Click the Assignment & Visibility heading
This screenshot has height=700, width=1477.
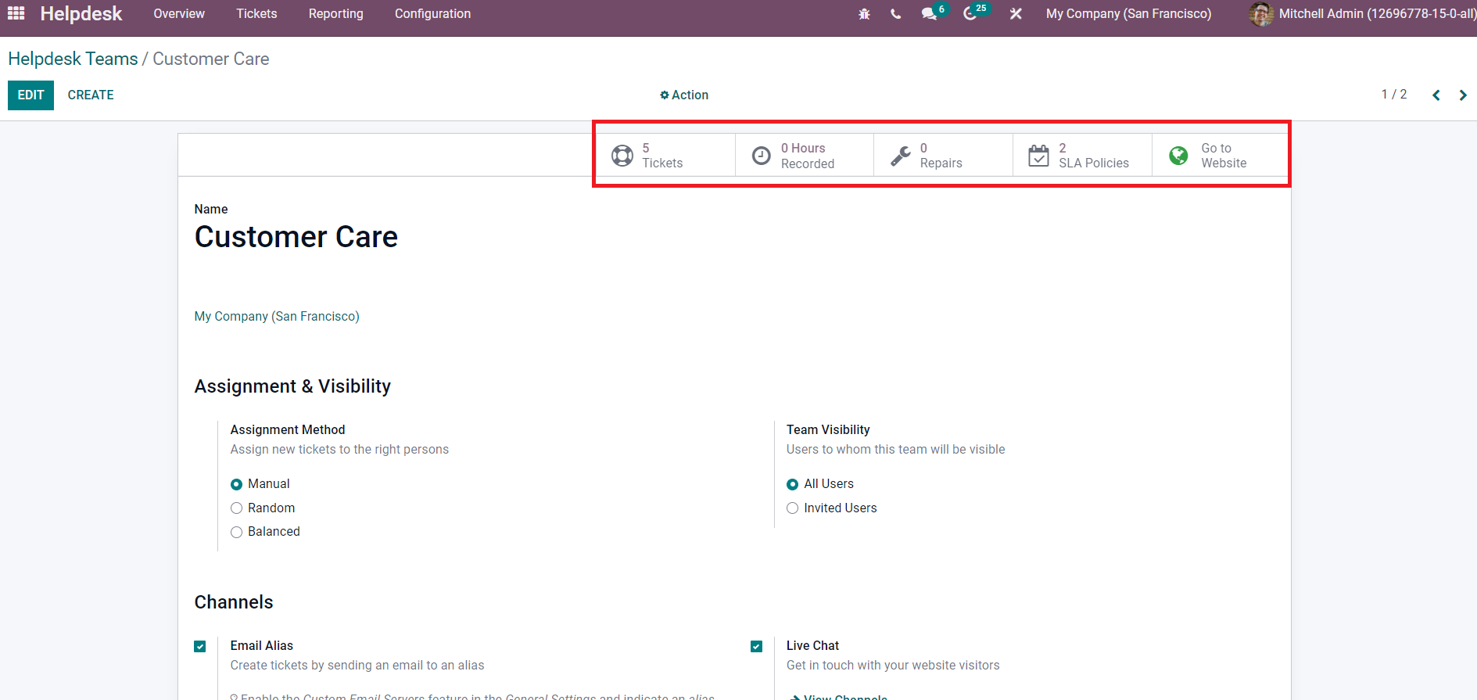tap(292, 386)
